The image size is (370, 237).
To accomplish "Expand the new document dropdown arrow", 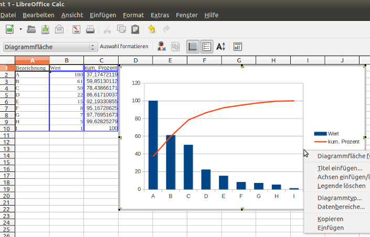I will point(20,29).
